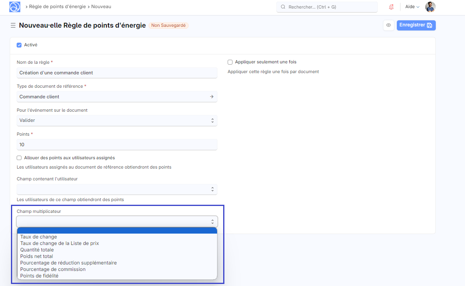Uncheck the Activé checkbox

coord(19,45)
